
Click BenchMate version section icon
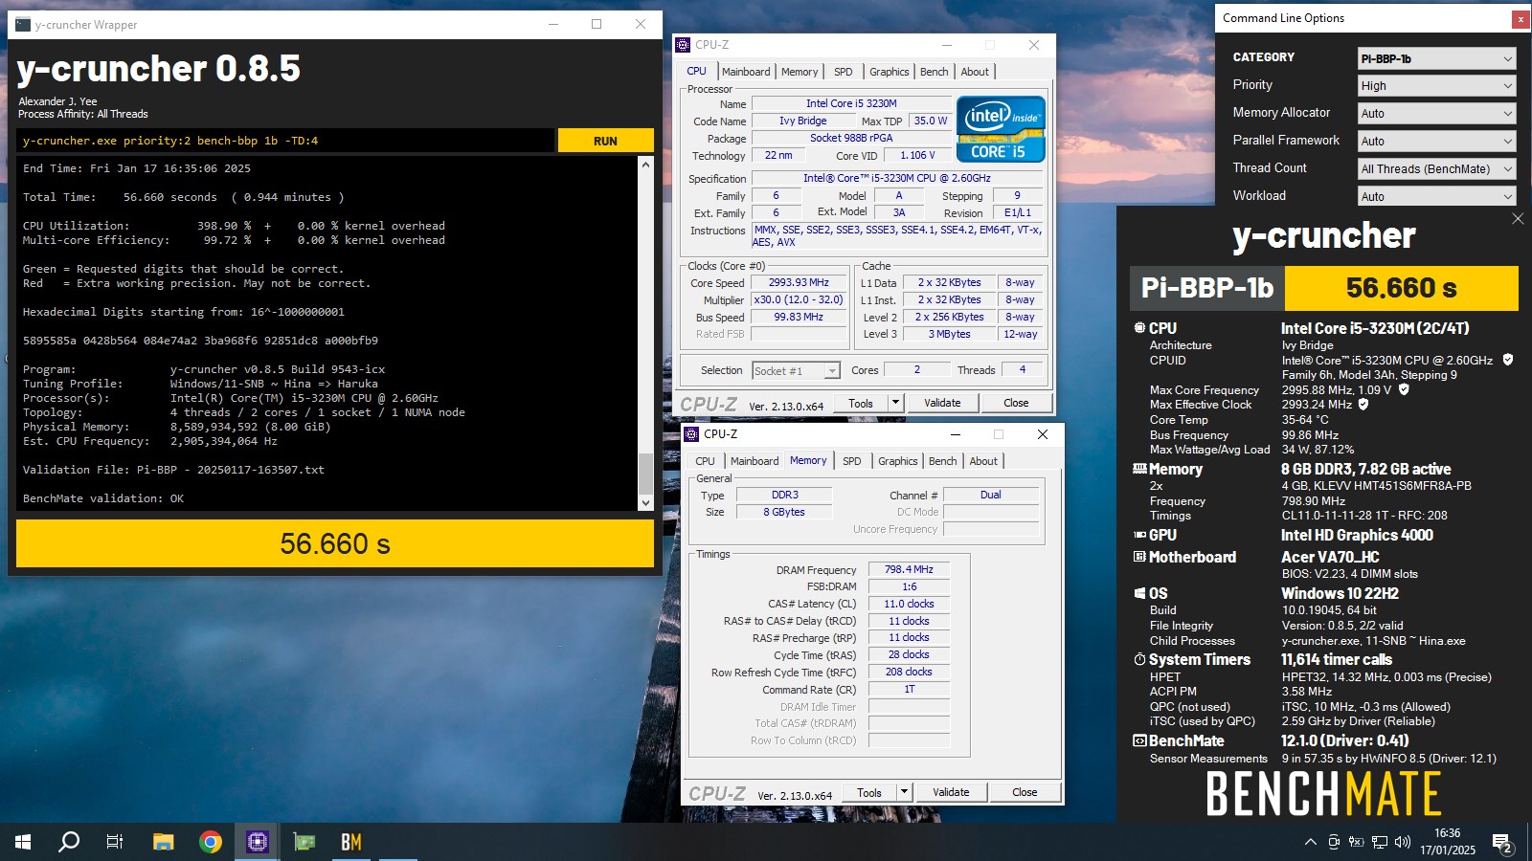pyautogui.click(x=1139, y=740)
